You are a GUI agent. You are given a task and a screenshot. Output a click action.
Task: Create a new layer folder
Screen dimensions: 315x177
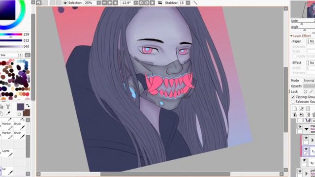click(x=308, y=109)
